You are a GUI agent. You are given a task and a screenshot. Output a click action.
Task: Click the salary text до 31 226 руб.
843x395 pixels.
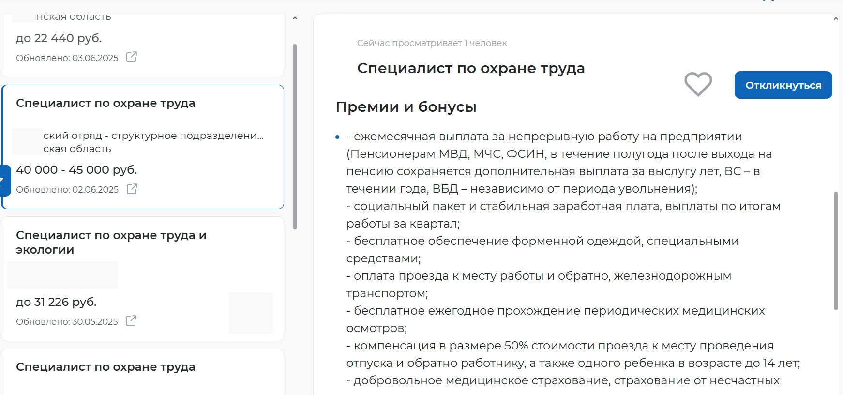[56, 302]
